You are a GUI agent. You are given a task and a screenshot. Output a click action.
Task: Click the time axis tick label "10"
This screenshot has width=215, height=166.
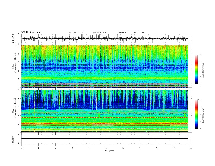(x=191, y=148)
